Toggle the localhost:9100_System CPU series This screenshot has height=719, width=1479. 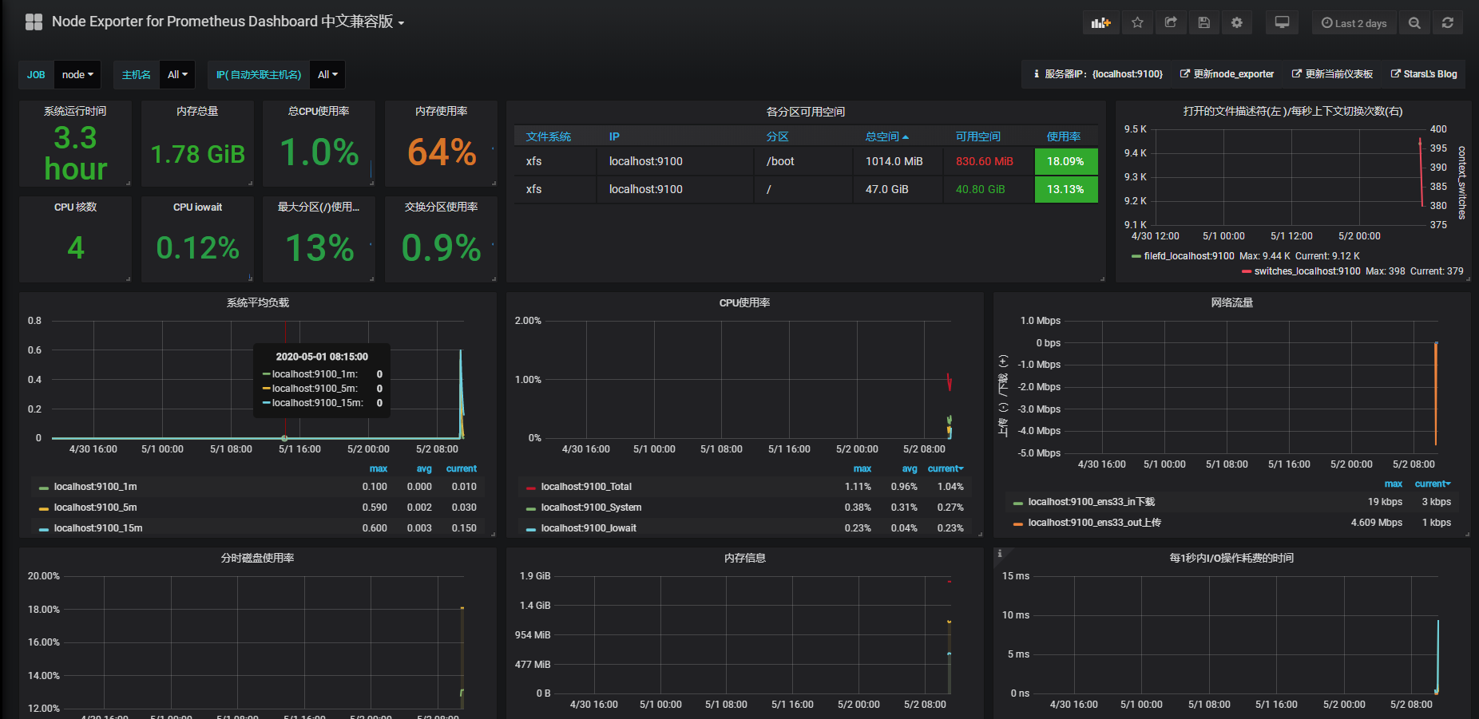(x=591, y=508)
